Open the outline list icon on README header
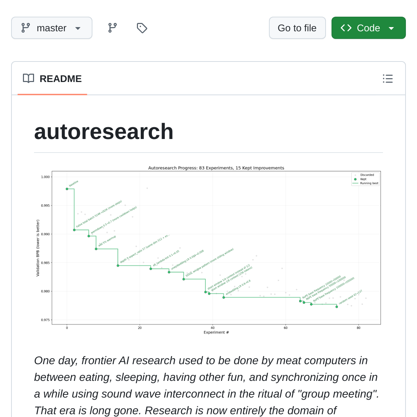 pyautogui.click(x=388, y=79)
